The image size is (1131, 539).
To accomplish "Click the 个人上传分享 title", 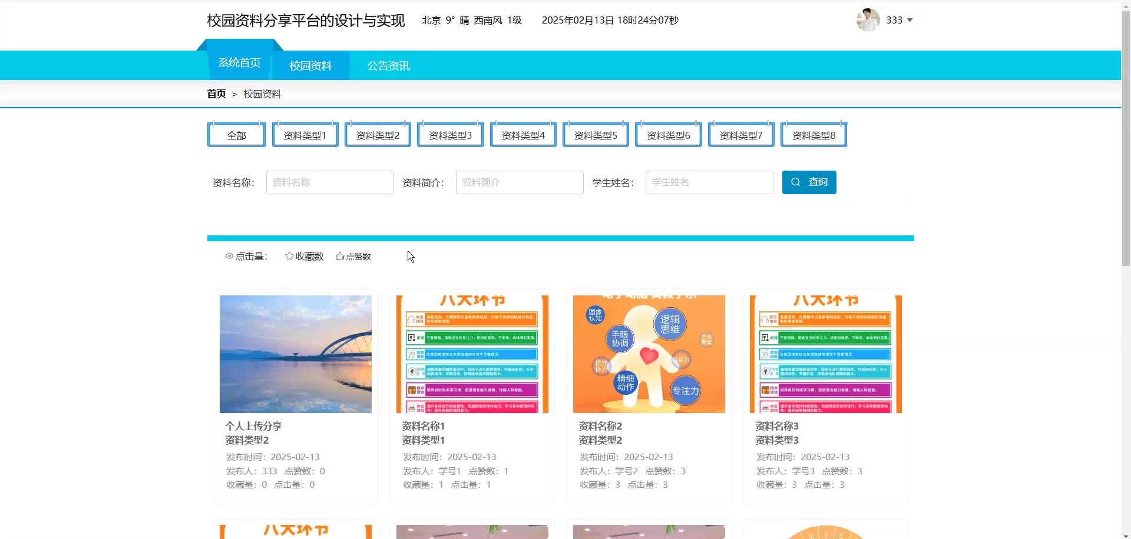I will point(253,426).
